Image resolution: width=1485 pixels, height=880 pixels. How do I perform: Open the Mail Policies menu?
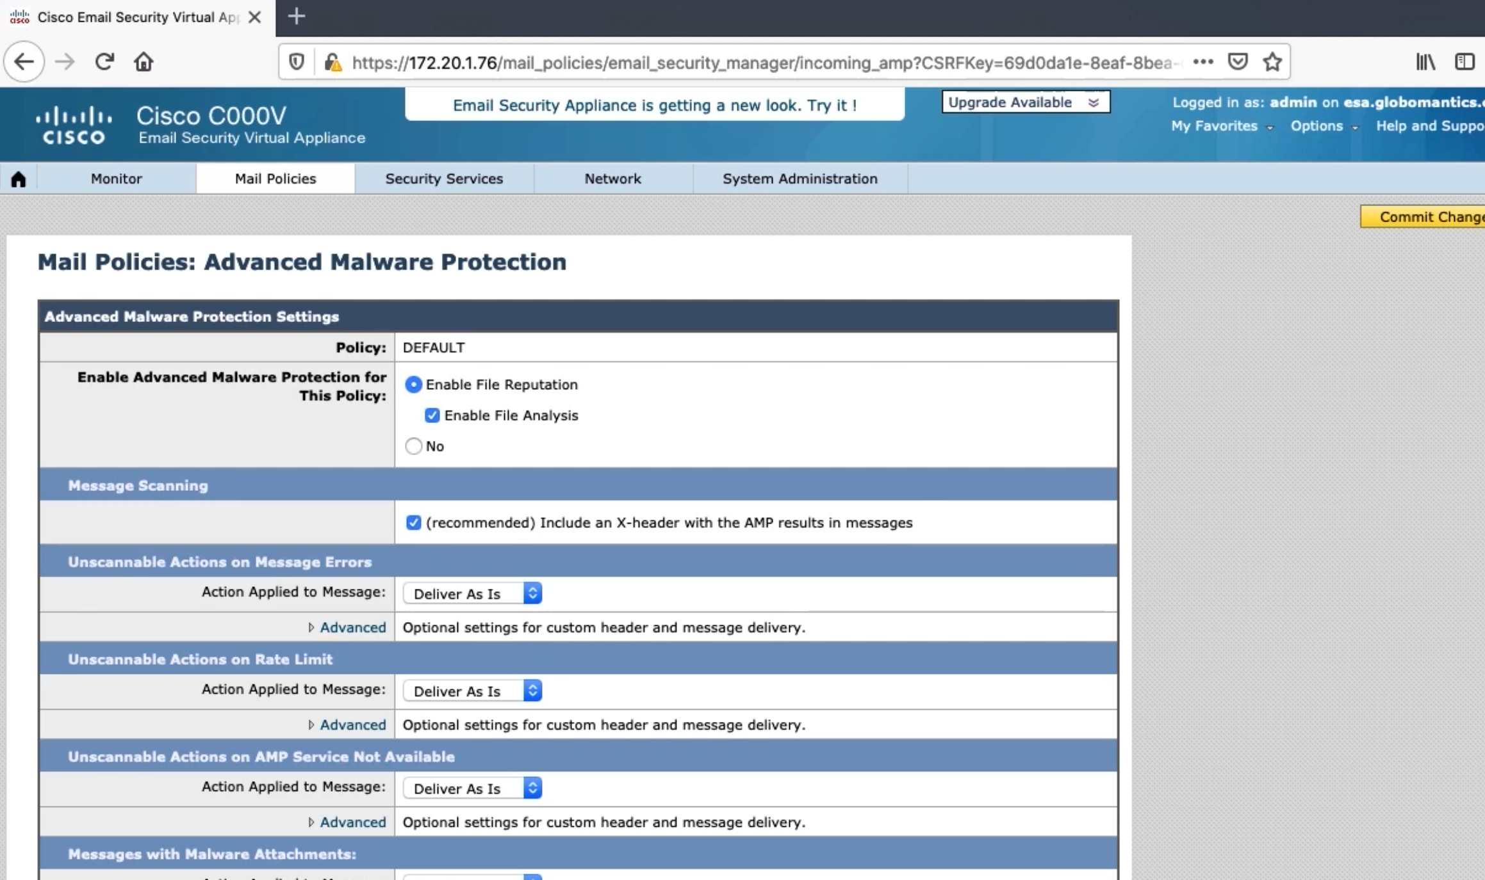click(x=275, y=179)
